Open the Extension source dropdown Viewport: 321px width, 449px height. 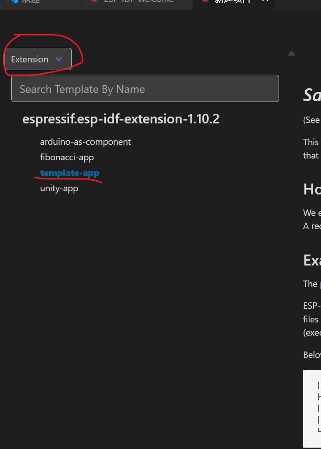(38, 59)
